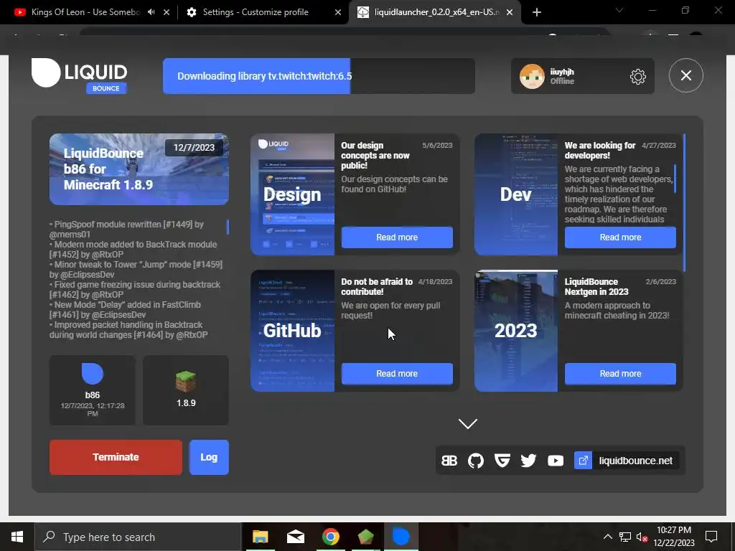The width and height of the screenshot is (735, 551).
Task: Open the Minecraft block taskbar icon
Action: (x=365, y=537)
